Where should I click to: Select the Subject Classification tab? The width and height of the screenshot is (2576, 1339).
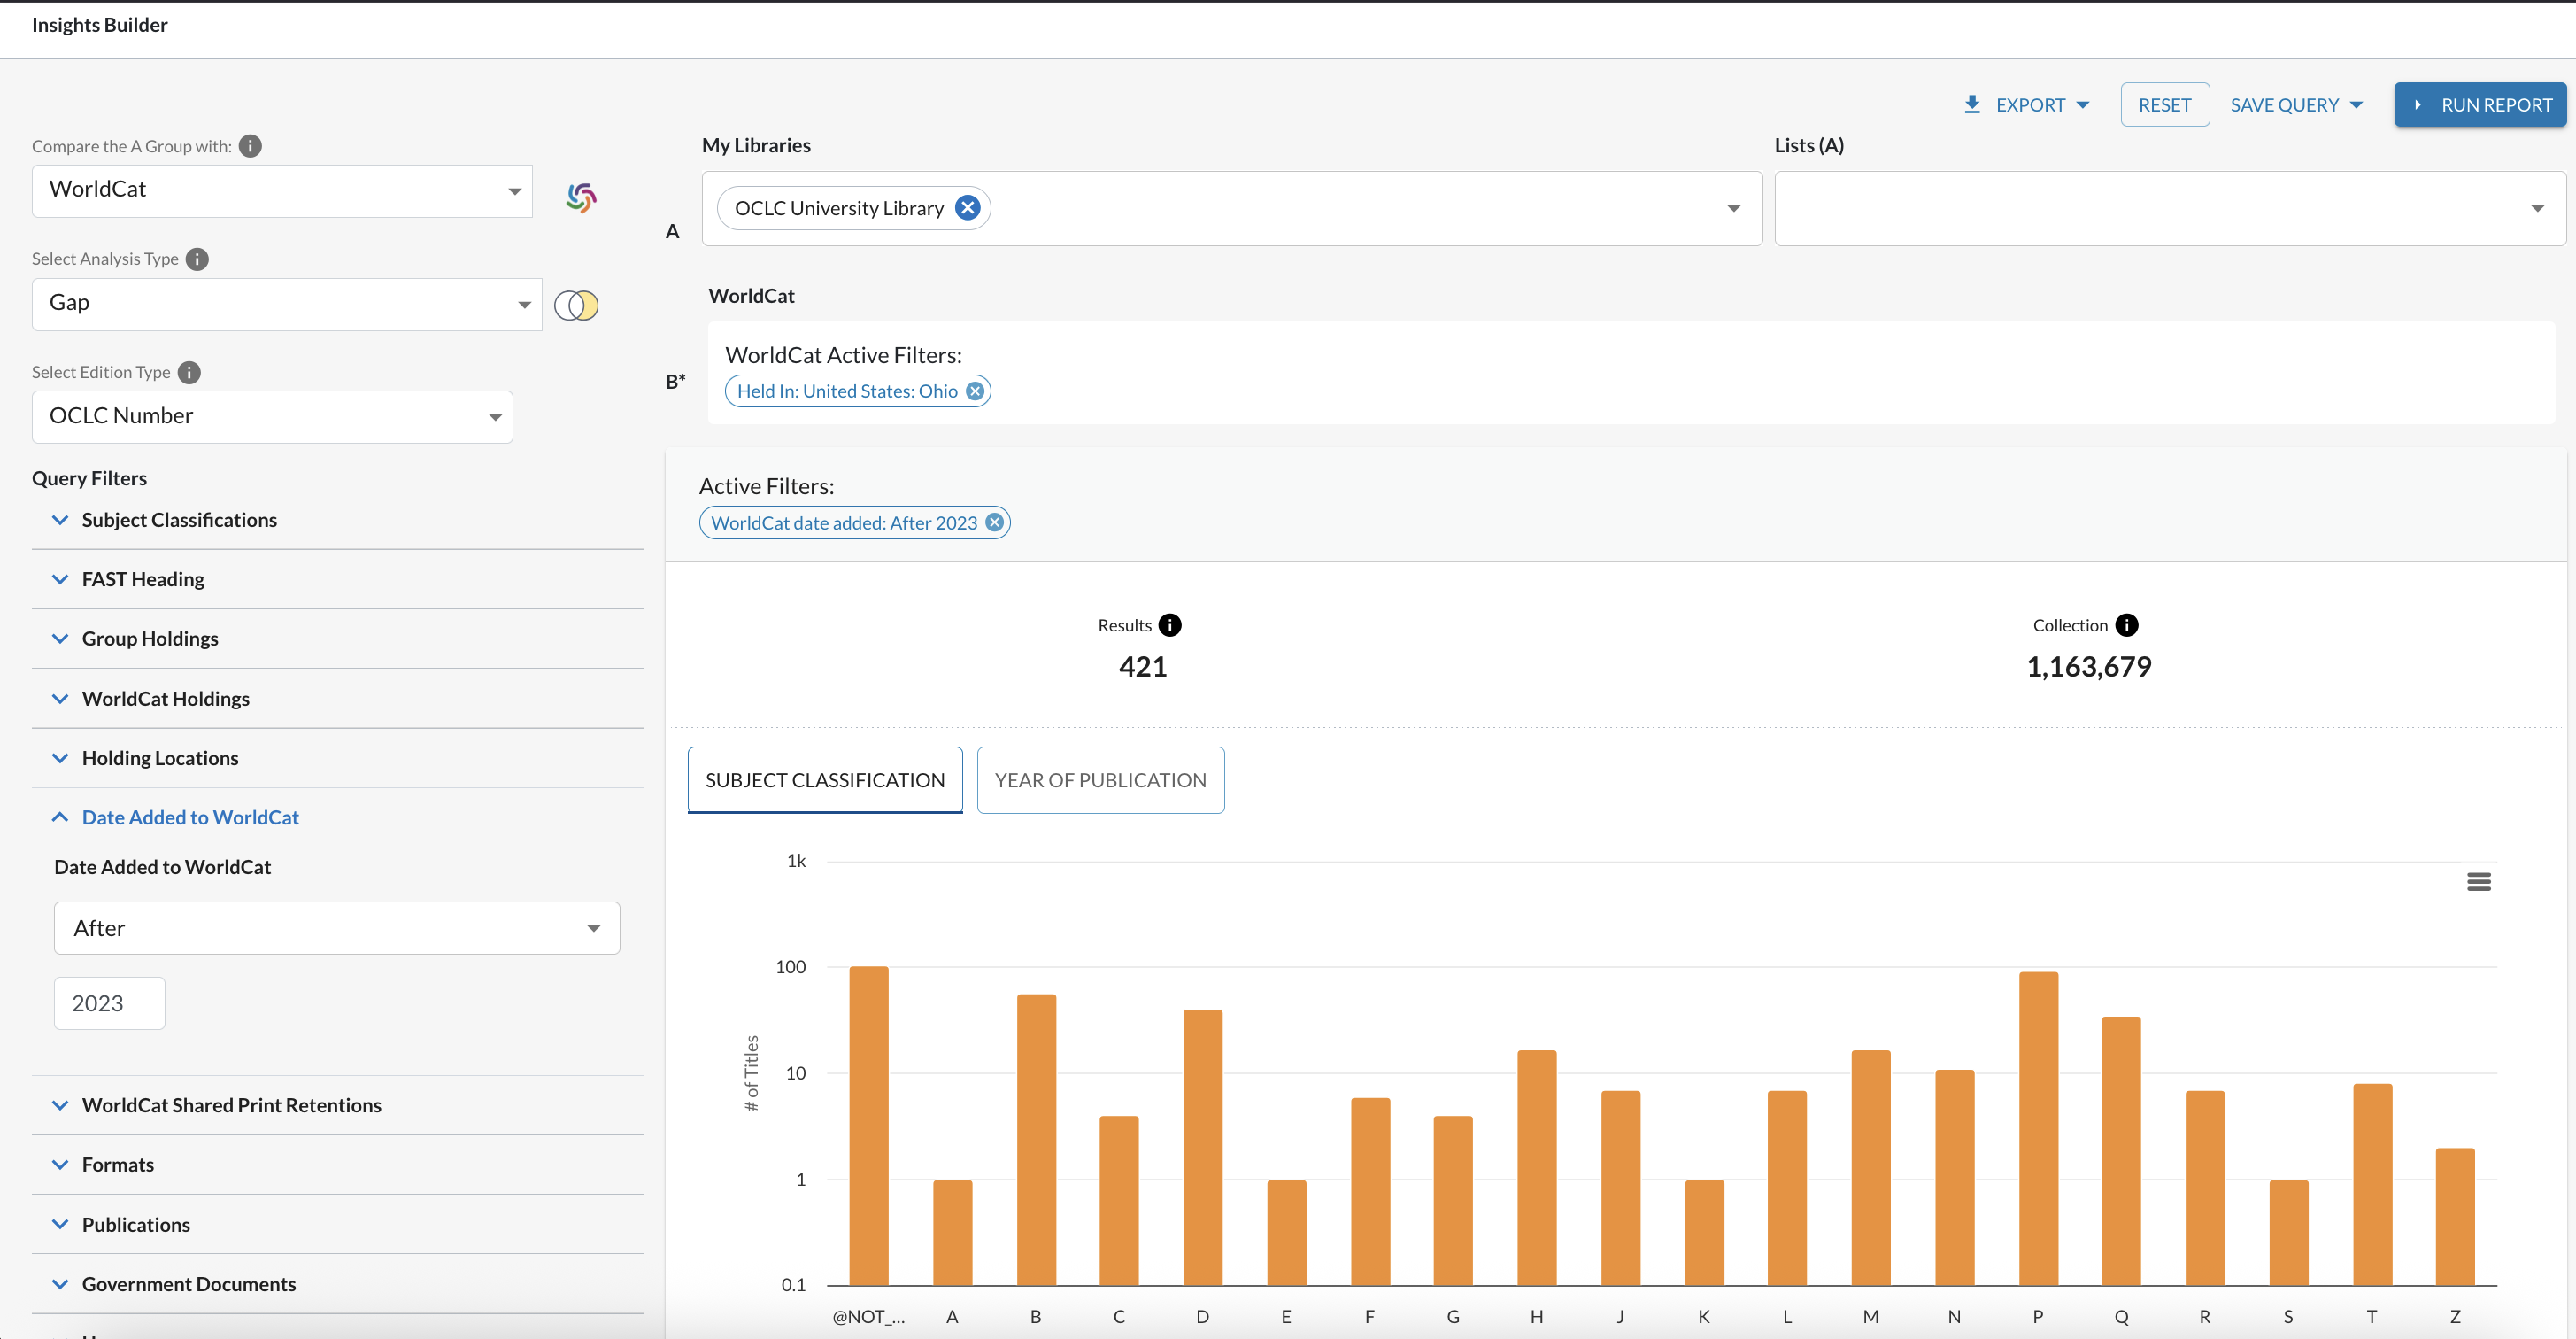pos(825,779)
